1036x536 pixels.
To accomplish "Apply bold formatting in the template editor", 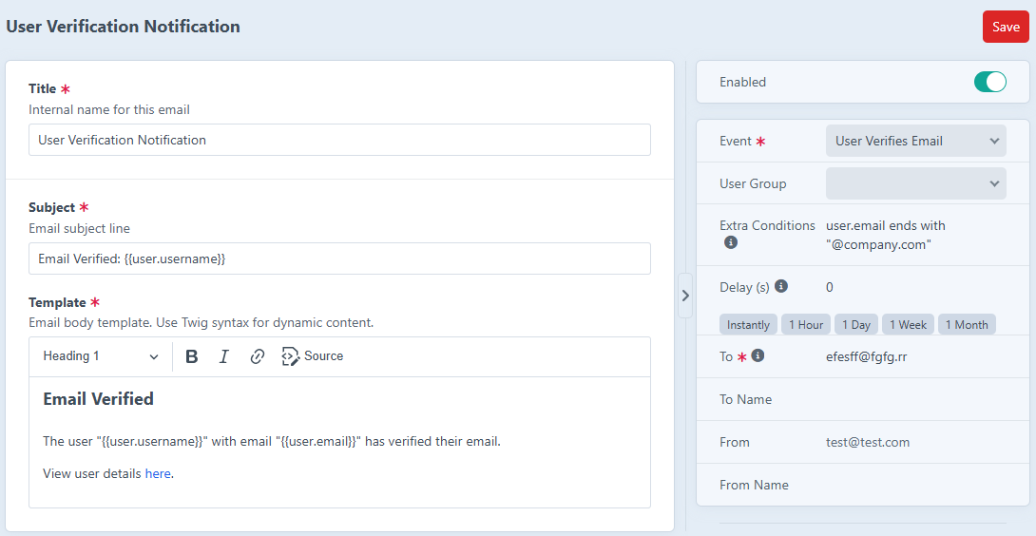I will tap(192, 356).
